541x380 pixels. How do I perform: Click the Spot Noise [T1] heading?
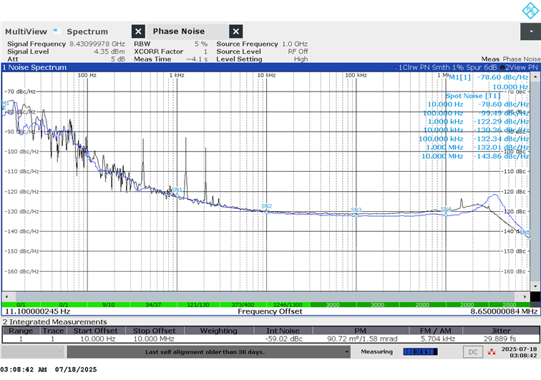pyautogui.click(x=473, y=96)
